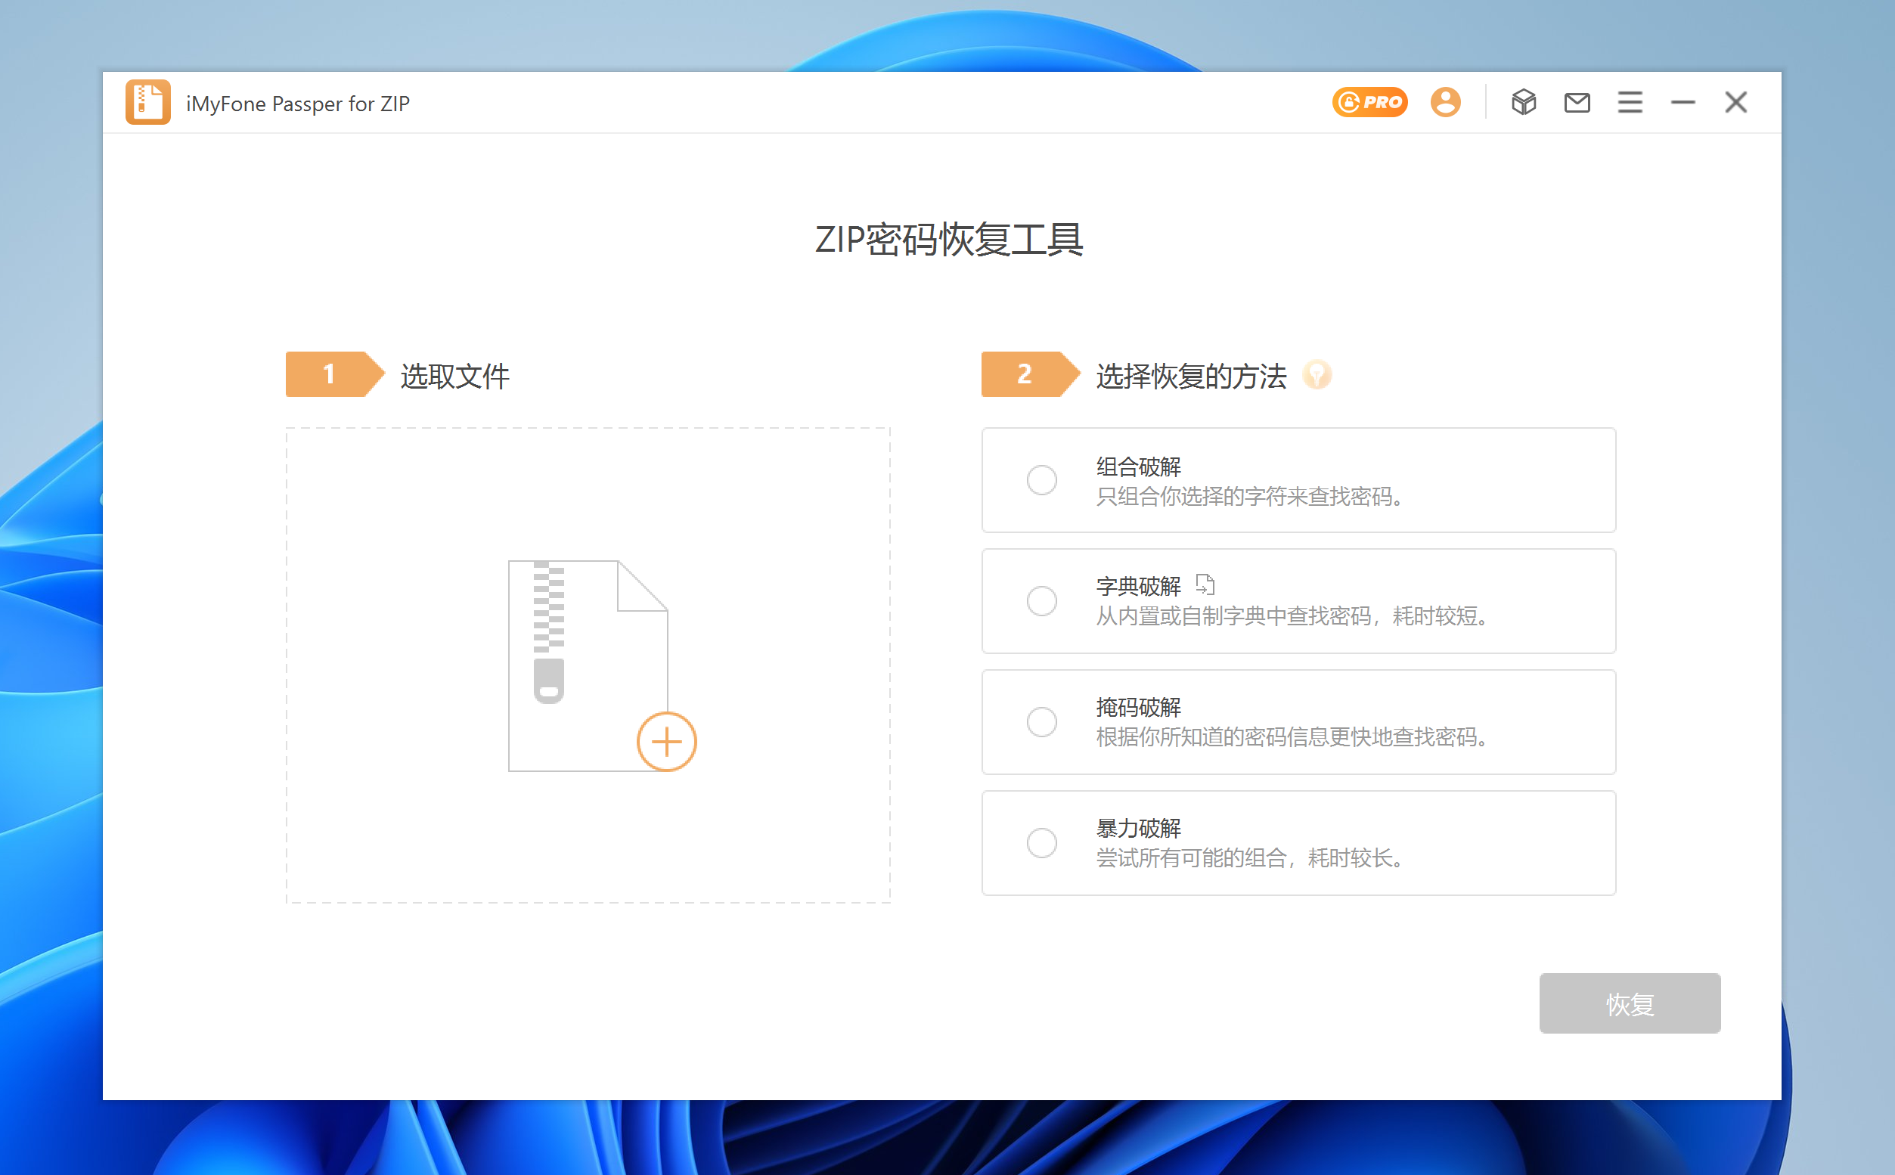Click the ZIP file drop area icon
The height and width of the screenshot is (1175, 1895).
coord(588,666)
